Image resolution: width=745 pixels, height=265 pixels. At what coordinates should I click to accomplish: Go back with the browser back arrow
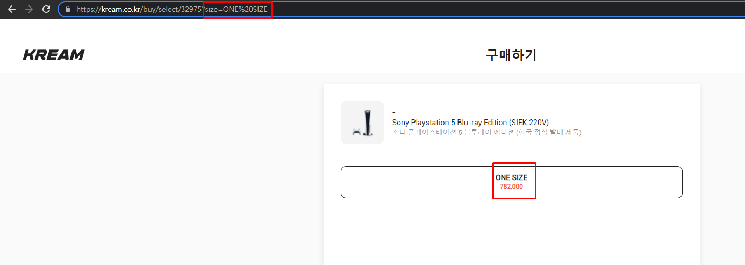(11, 9)
